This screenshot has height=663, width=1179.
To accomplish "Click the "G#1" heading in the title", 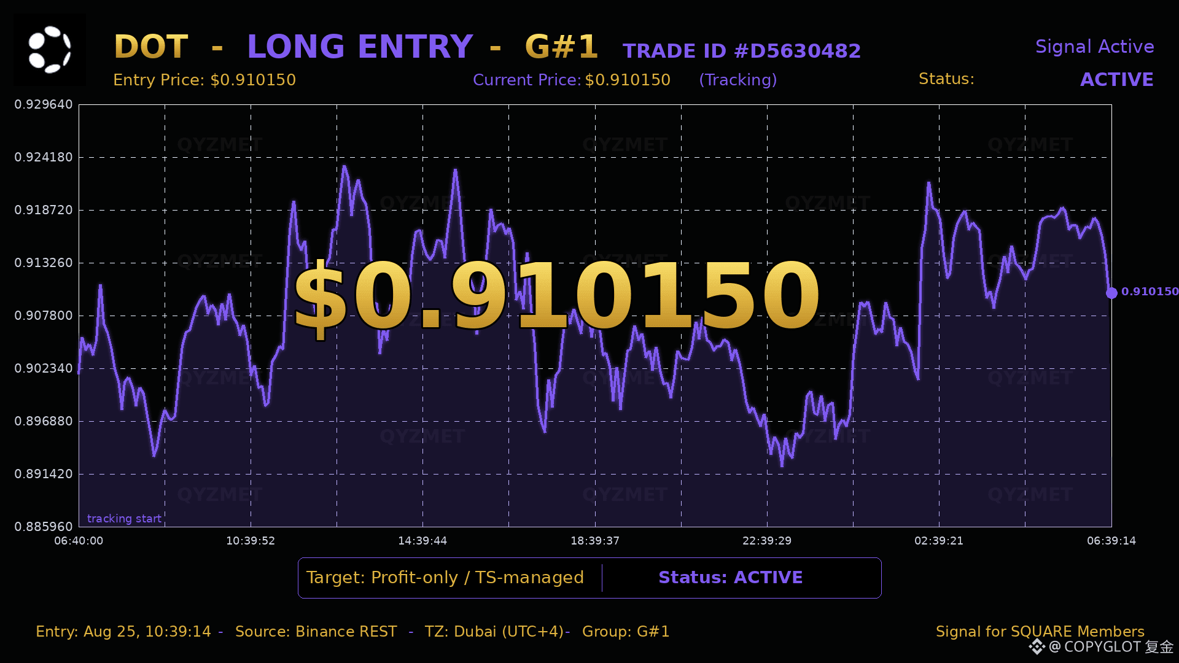I will point(561,47).
